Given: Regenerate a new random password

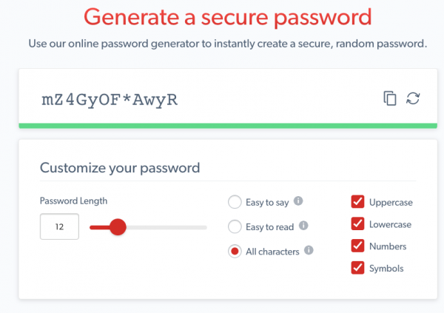Looking at the screenshot, I should pyautogui.click(x=414, y=98).
